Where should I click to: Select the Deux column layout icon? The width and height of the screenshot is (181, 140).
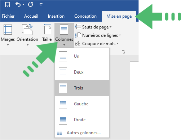(63, 72)
